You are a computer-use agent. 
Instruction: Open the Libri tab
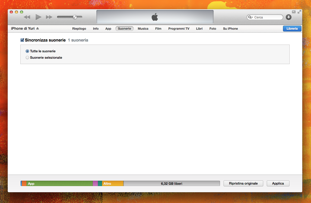(199, 29)
